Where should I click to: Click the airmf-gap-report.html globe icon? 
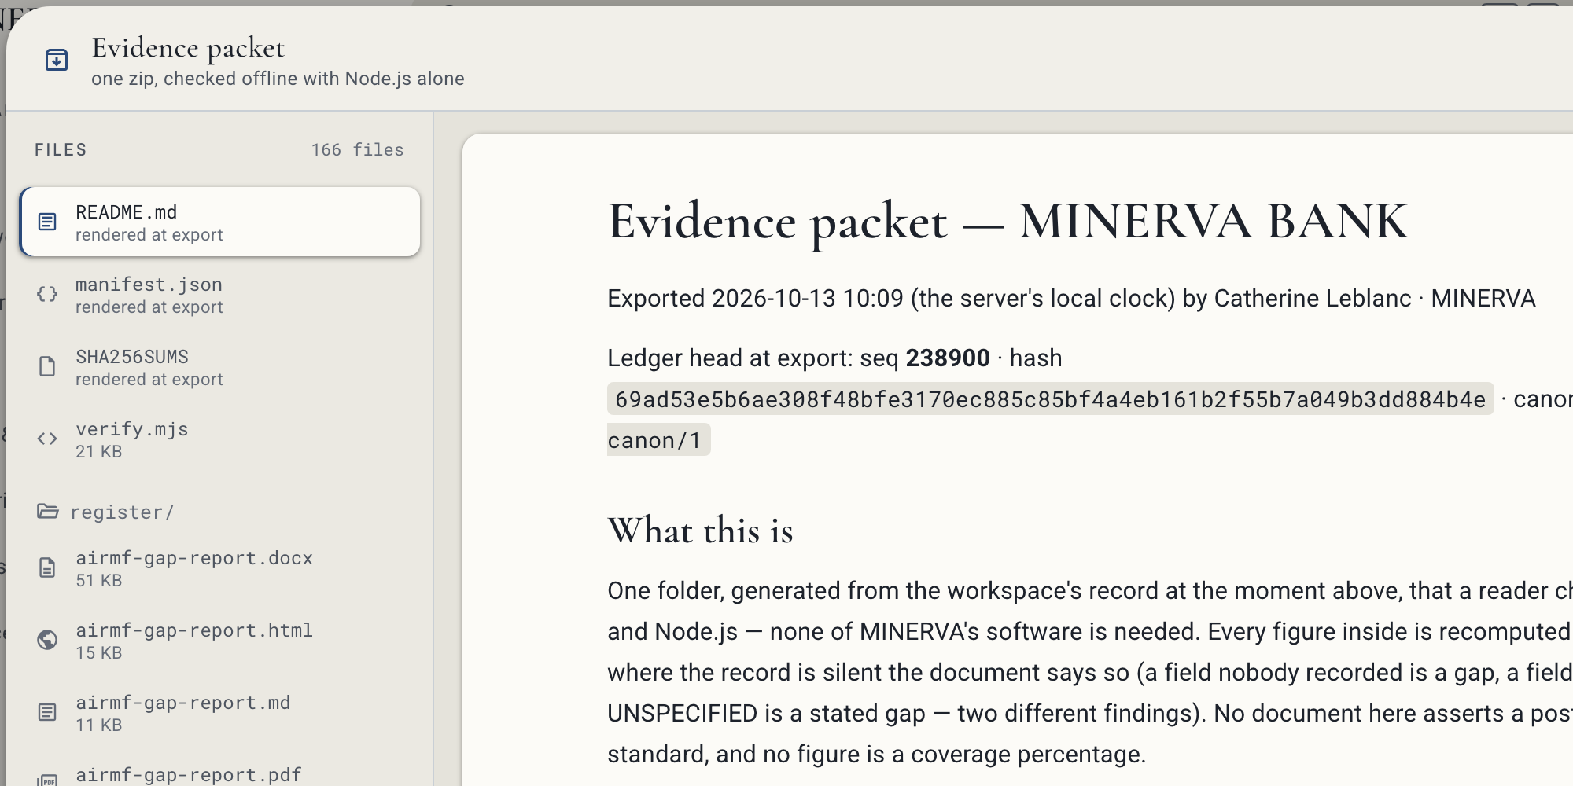pyautogui.click(x=47, y=641)
